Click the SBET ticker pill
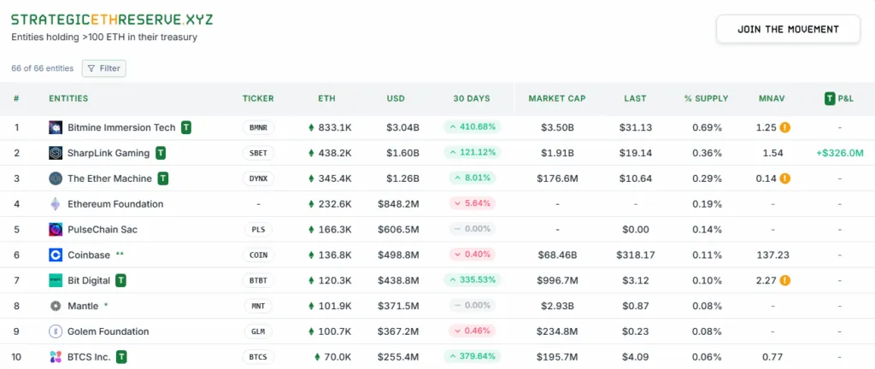Image resolution: width=875 pixels, height=369 pixels. (258, 153)
